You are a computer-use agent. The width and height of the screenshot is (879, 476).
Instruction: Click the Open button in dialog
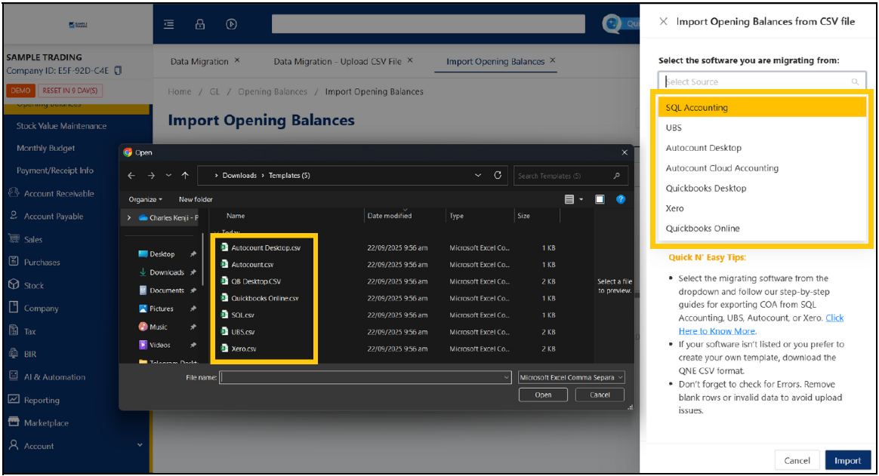[x=543, y=395]
